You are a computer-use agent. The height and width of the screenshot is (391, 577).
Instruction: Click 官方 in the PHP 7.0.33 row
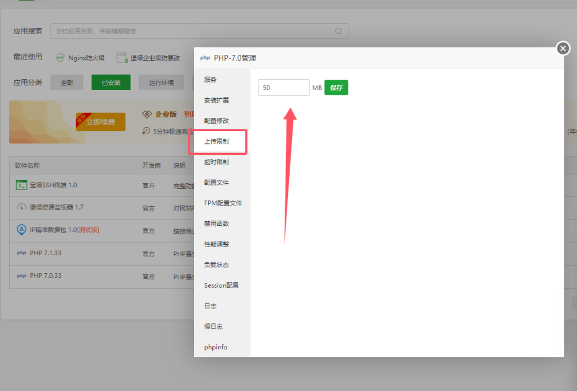(148, 277)
